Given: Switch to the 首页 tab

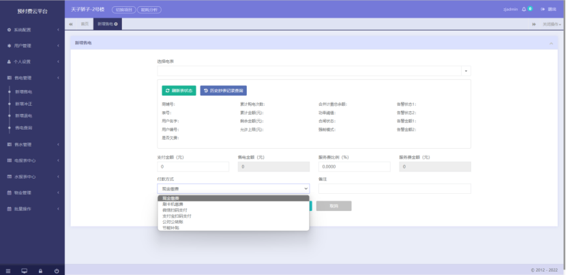Looking at the screenshot, I should [x=85, y=24].
